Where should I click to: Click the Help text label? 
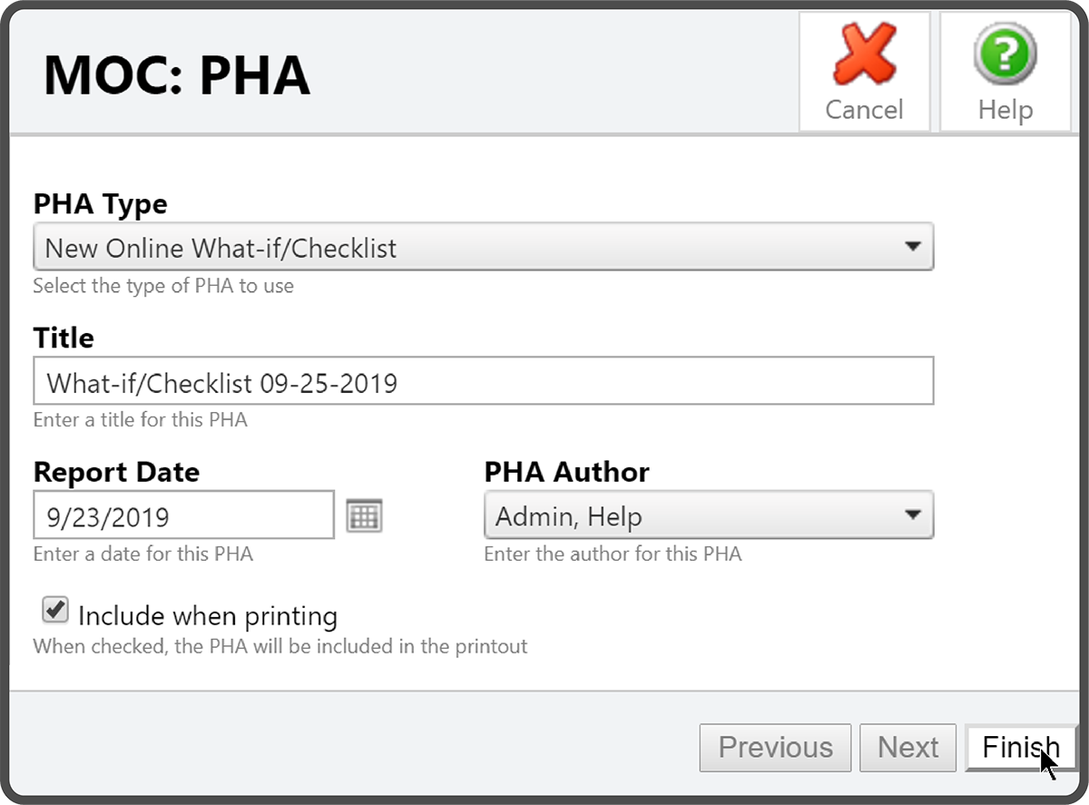click(x=1005, y=110)
